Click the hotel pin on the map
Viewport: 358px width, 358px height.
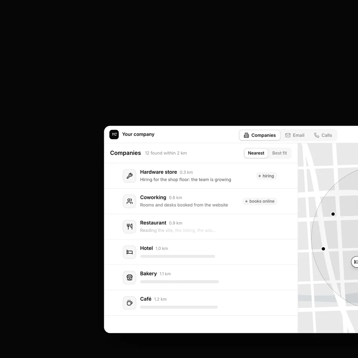point(355,262)
